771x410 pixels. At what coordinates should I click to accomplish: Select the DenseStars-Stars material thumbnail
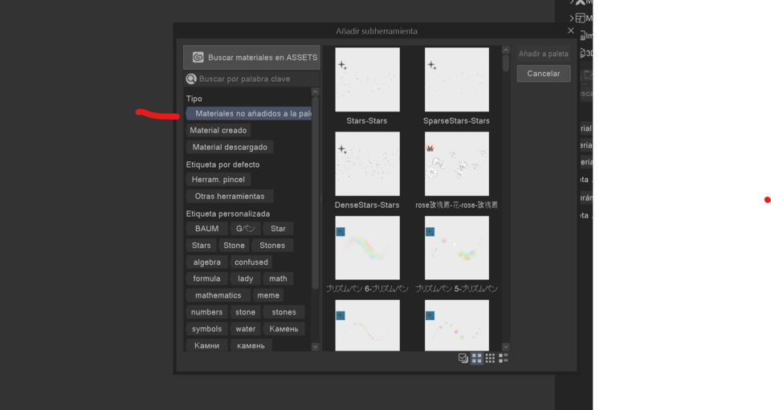[367, 164]
